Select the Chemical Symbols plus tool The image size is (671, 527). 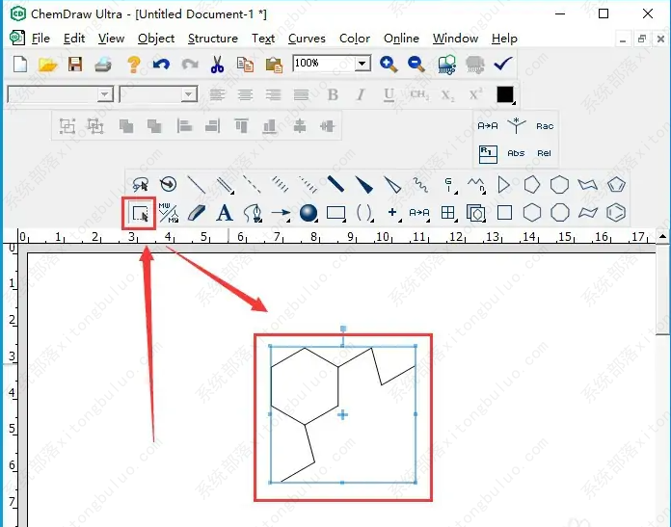(x=392, y=213)
